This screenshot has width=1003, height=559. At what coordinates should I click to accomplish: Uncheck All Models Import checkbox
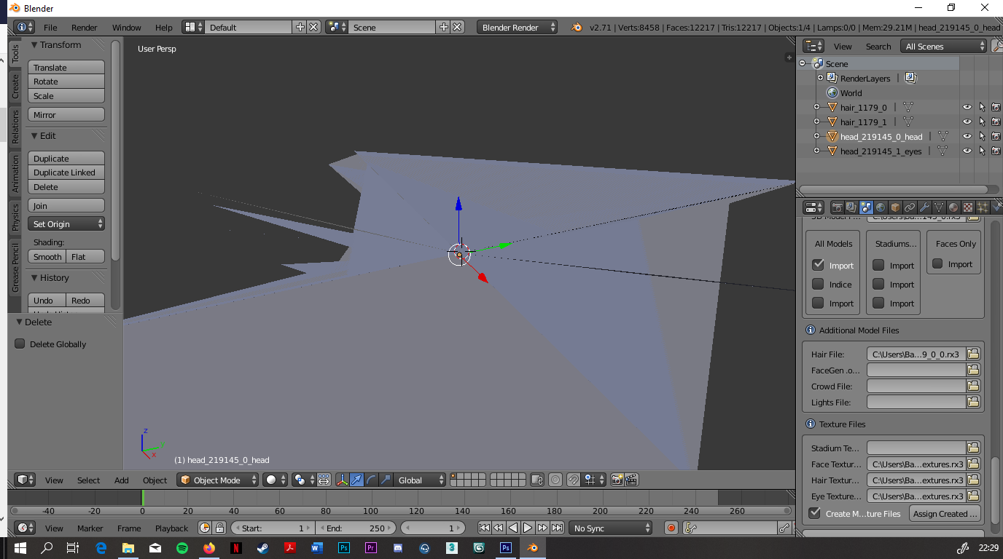click(x=818, y=265)
